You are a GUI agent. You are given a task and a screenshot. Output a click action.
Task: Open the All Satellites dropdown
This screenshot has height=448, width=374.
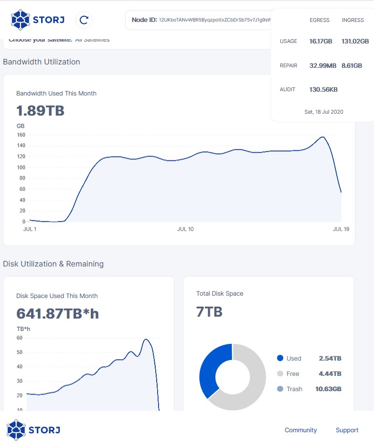pyautogui.click(x=92, y=40)
